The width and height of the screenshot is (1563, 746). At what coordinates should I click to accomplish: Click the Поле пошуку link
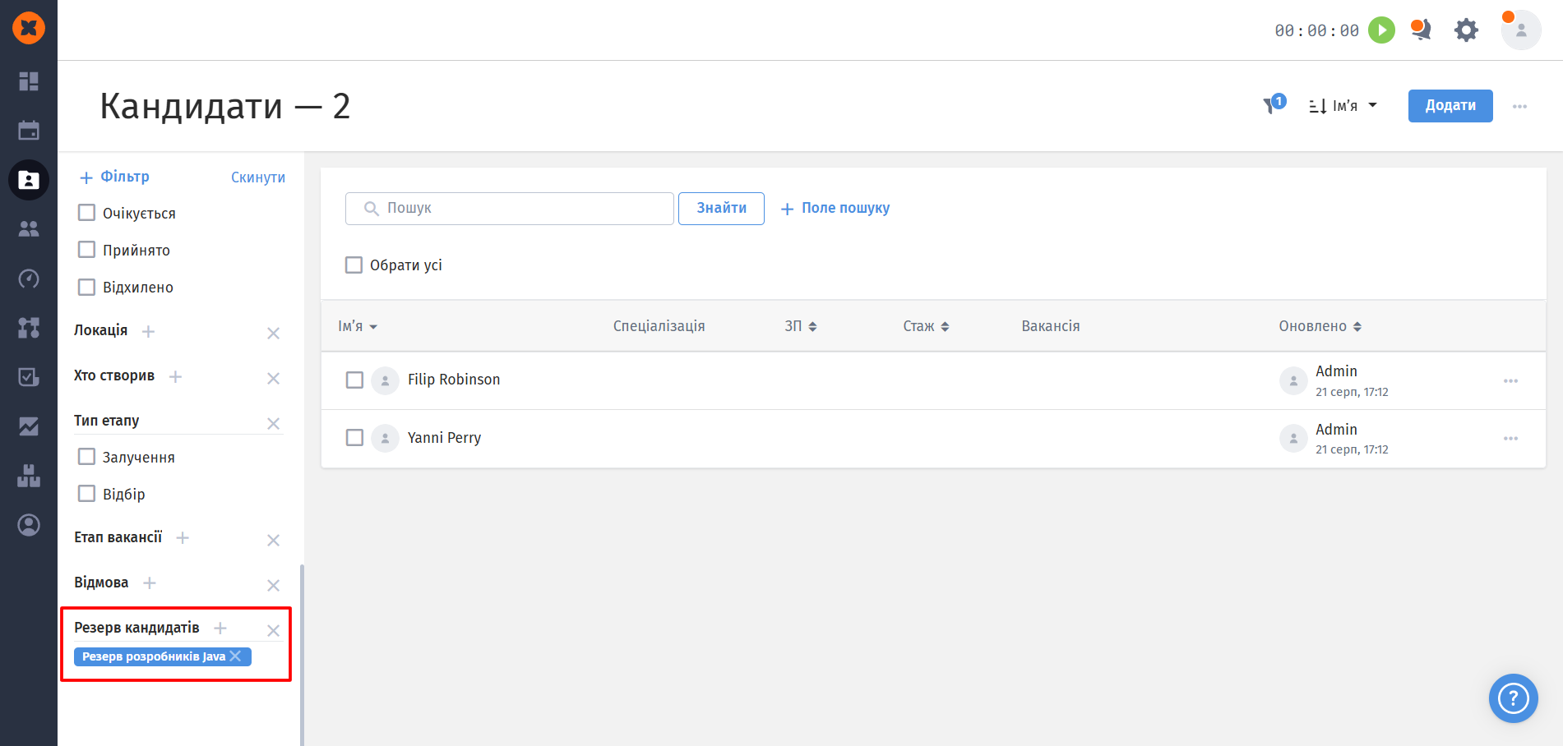(x=835, y=209)
